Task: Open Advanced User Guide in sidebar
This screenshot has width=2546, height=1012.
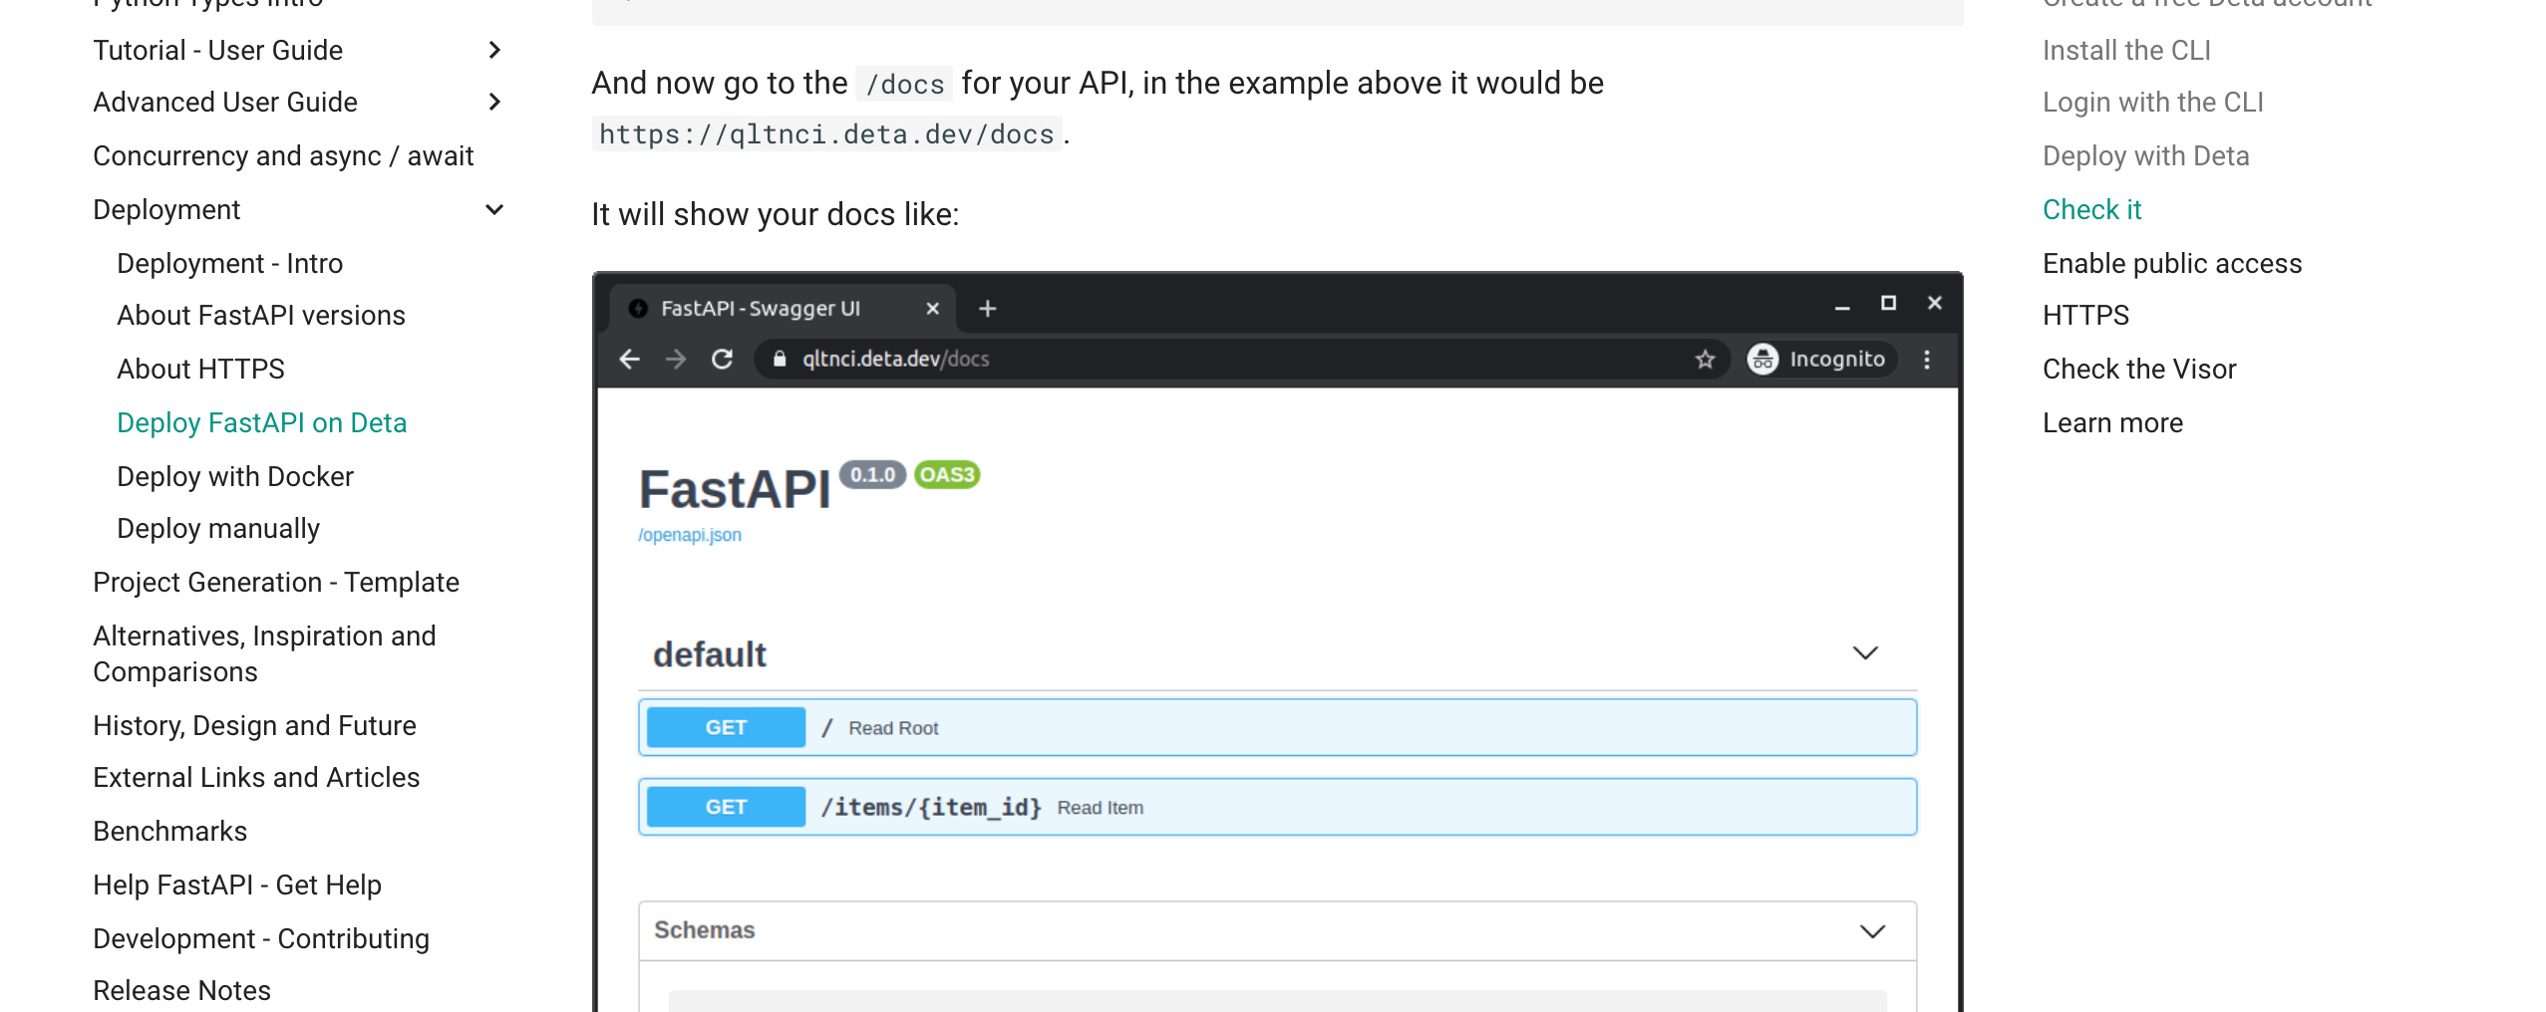Action: click(225, 102)
